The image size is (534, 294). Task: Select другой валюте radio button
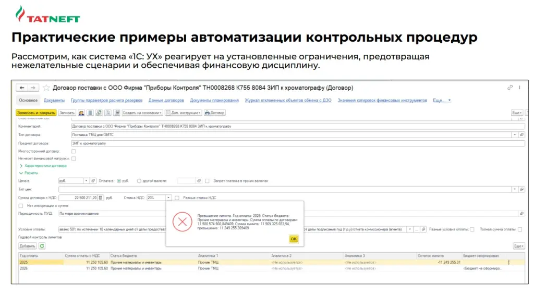(x=139, y=181)
